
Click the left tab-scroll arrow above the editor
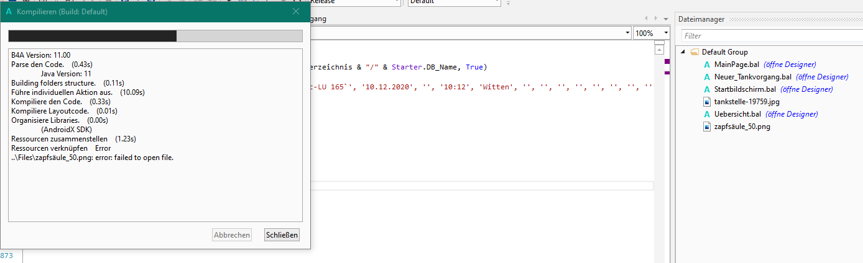[647, 19]
